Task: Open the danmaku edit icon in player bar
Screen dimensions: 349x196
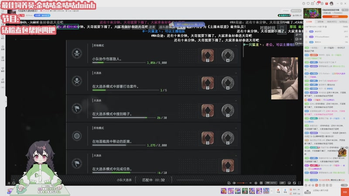Action: [x=229, y=183]
